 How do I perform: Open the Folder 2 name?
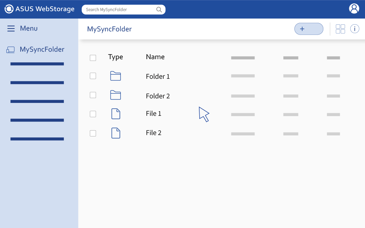pyautogui.click(x=158, y=96)
